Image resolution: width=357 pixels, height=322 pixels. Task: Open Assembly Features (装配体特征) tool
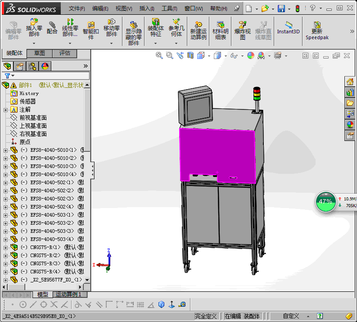[x=155, y=28]
